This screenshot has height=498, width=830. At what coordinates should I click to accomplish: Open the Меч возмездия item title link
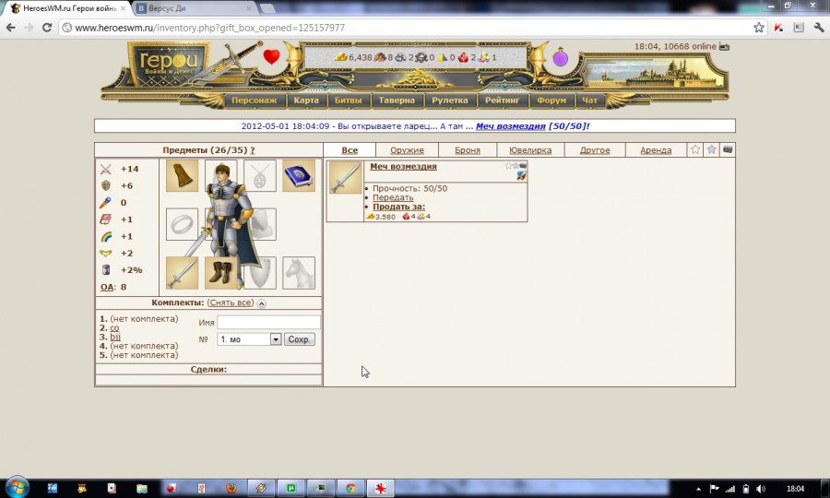[x=403, y=166]
